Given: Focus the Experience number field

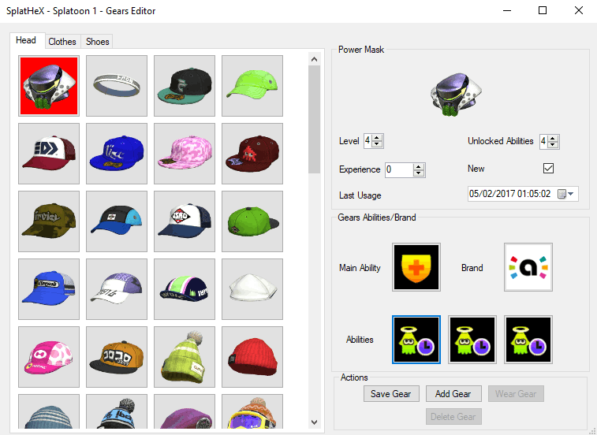Looking at the screenshot, I should [399, 169].
